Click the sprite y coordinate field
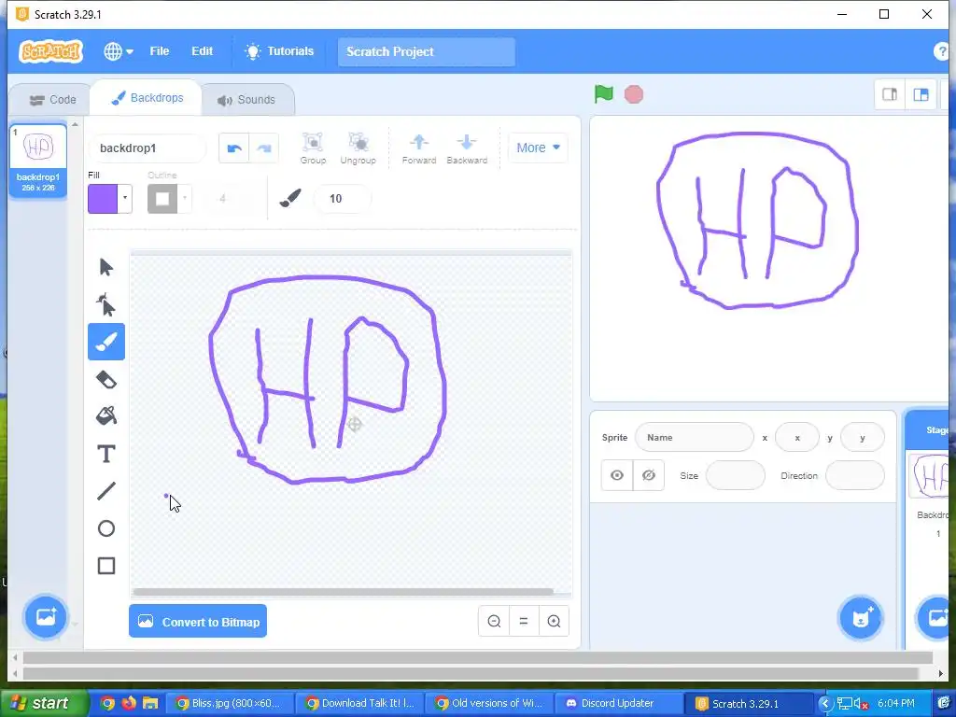Screen dimensions: 956x717 862,437
